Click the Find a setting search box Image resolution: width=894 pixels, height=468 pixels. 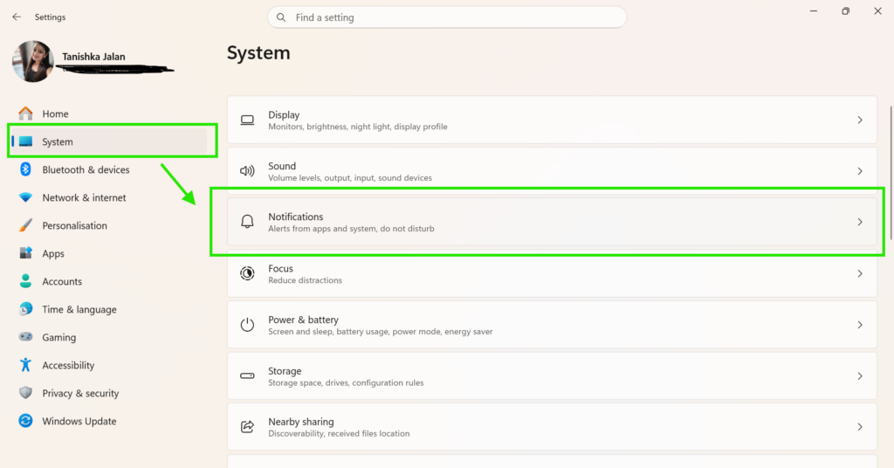(447, 17)
